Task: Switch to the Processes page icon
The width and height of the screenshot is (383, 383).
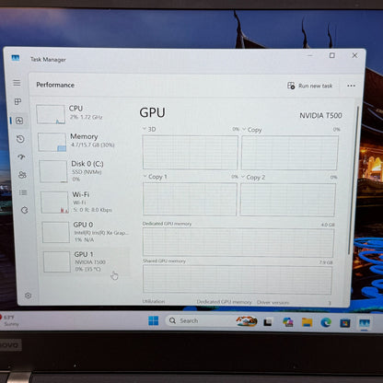Action: click(18, 101)
